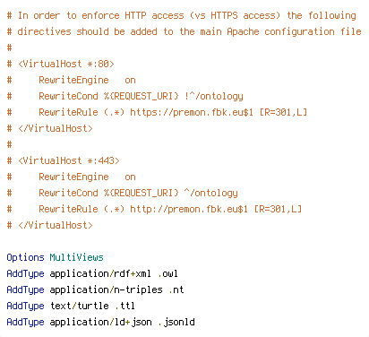
Task: Click 'application/ld+json' MIME type text
Action: coord(100,322)
